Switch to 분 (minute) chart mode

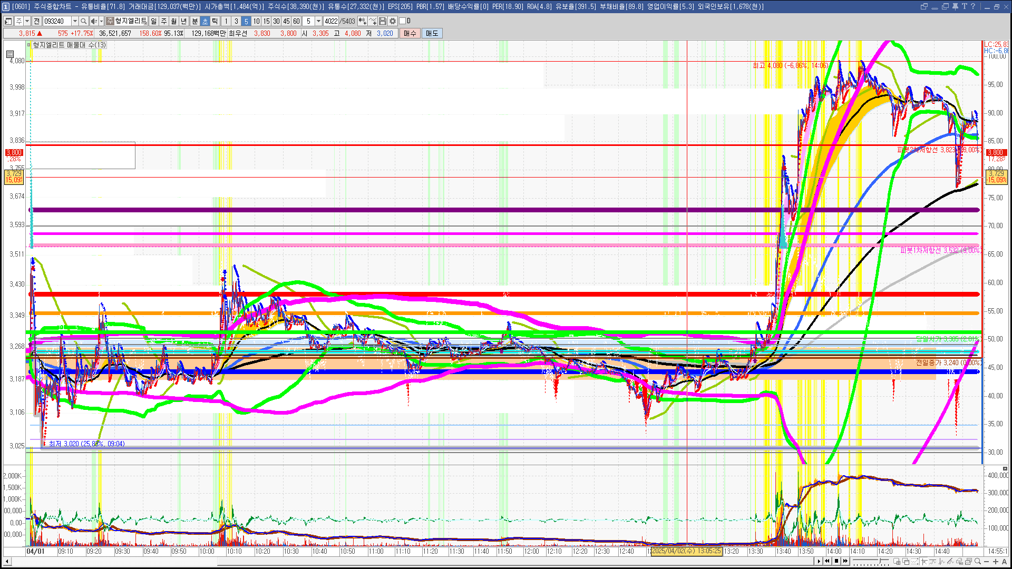click(x=194, y=21)
